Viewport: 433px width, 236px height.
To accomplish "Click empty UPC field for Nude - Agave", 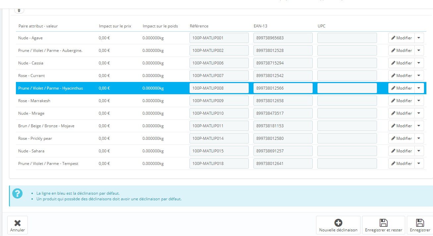I will tap(347, 38).
